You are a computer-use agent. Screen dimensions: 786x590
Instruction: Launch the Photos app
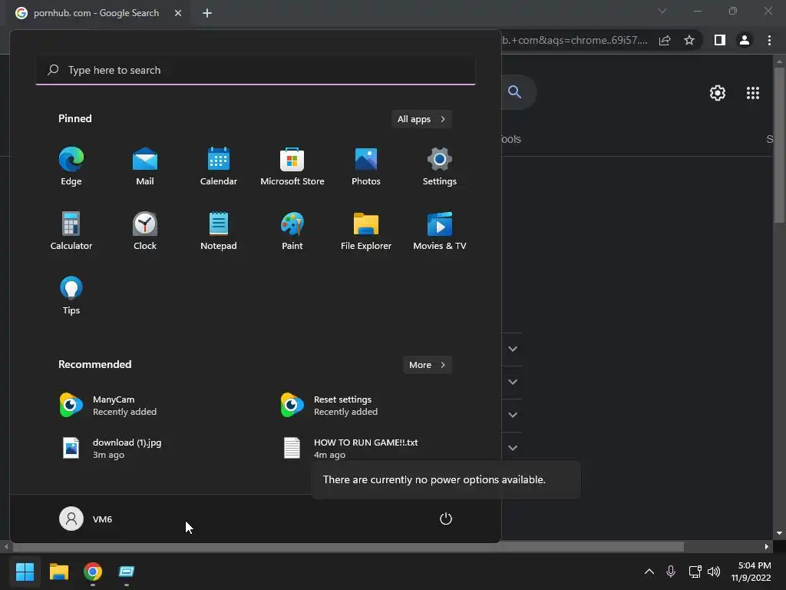(x=366, y=167)
